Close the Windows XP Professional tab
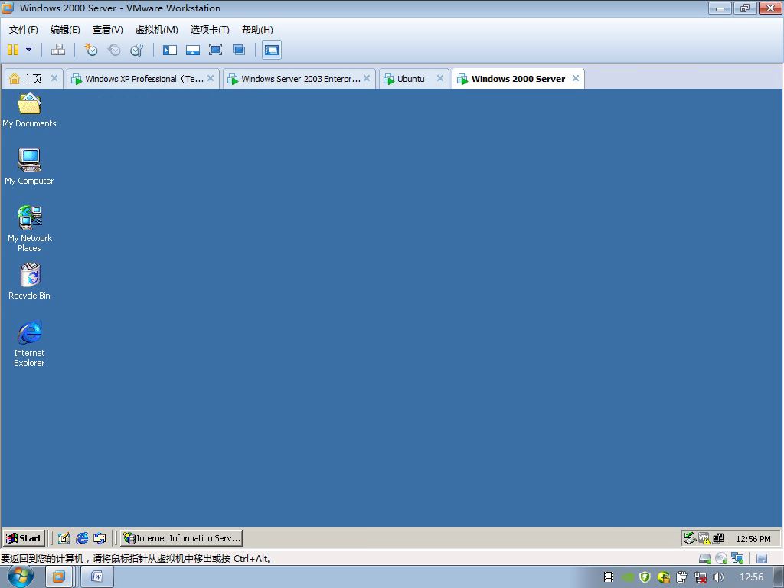Image resolution: width=784 pixels, height=588 pixels. click(x=211, y=78)
